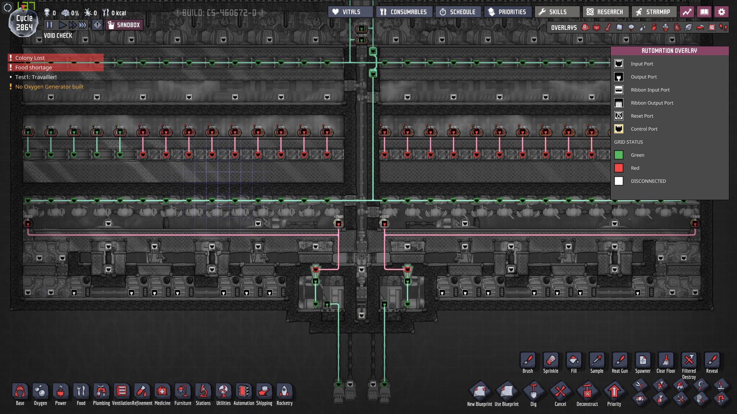Toggle Sandbox mode
This screenshot has width=737, height=414.
124,25
